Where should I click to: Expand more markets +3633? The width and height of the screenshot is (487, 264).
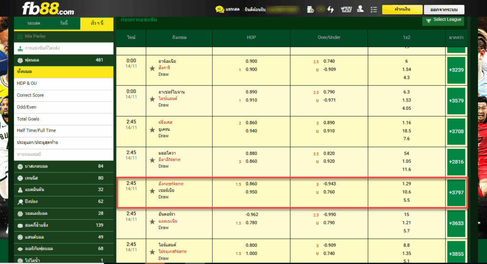pos(456,224)
